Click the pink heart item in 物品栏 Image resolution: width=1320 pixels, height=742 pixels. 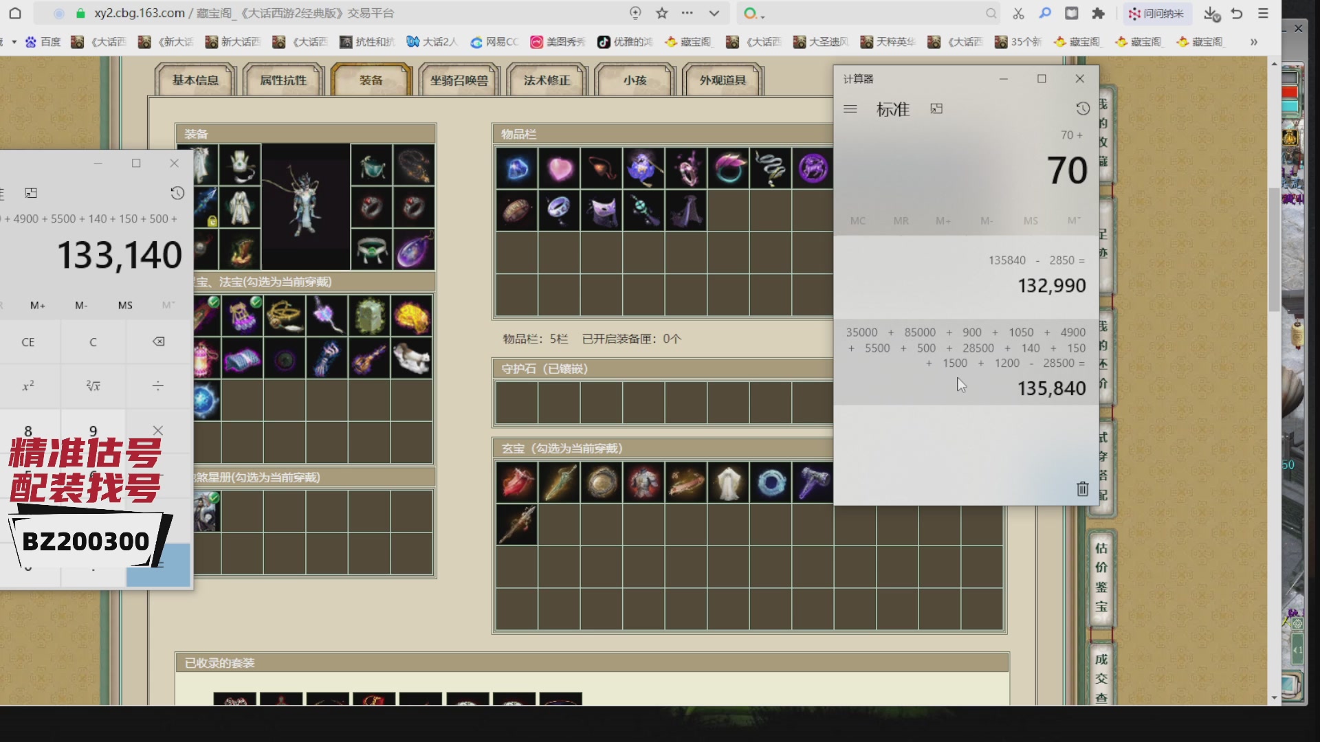click(560, 168)
